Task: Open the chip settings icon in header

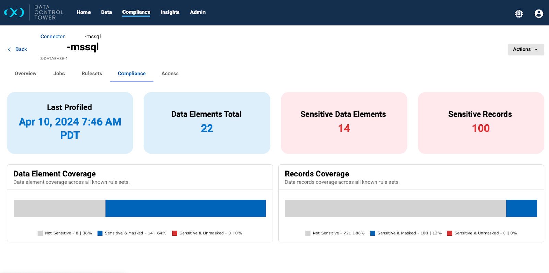Action: point(519,14)
